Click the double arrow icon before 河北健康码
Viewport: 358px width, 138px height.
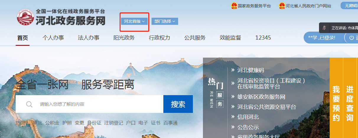[x=233, y=70]
